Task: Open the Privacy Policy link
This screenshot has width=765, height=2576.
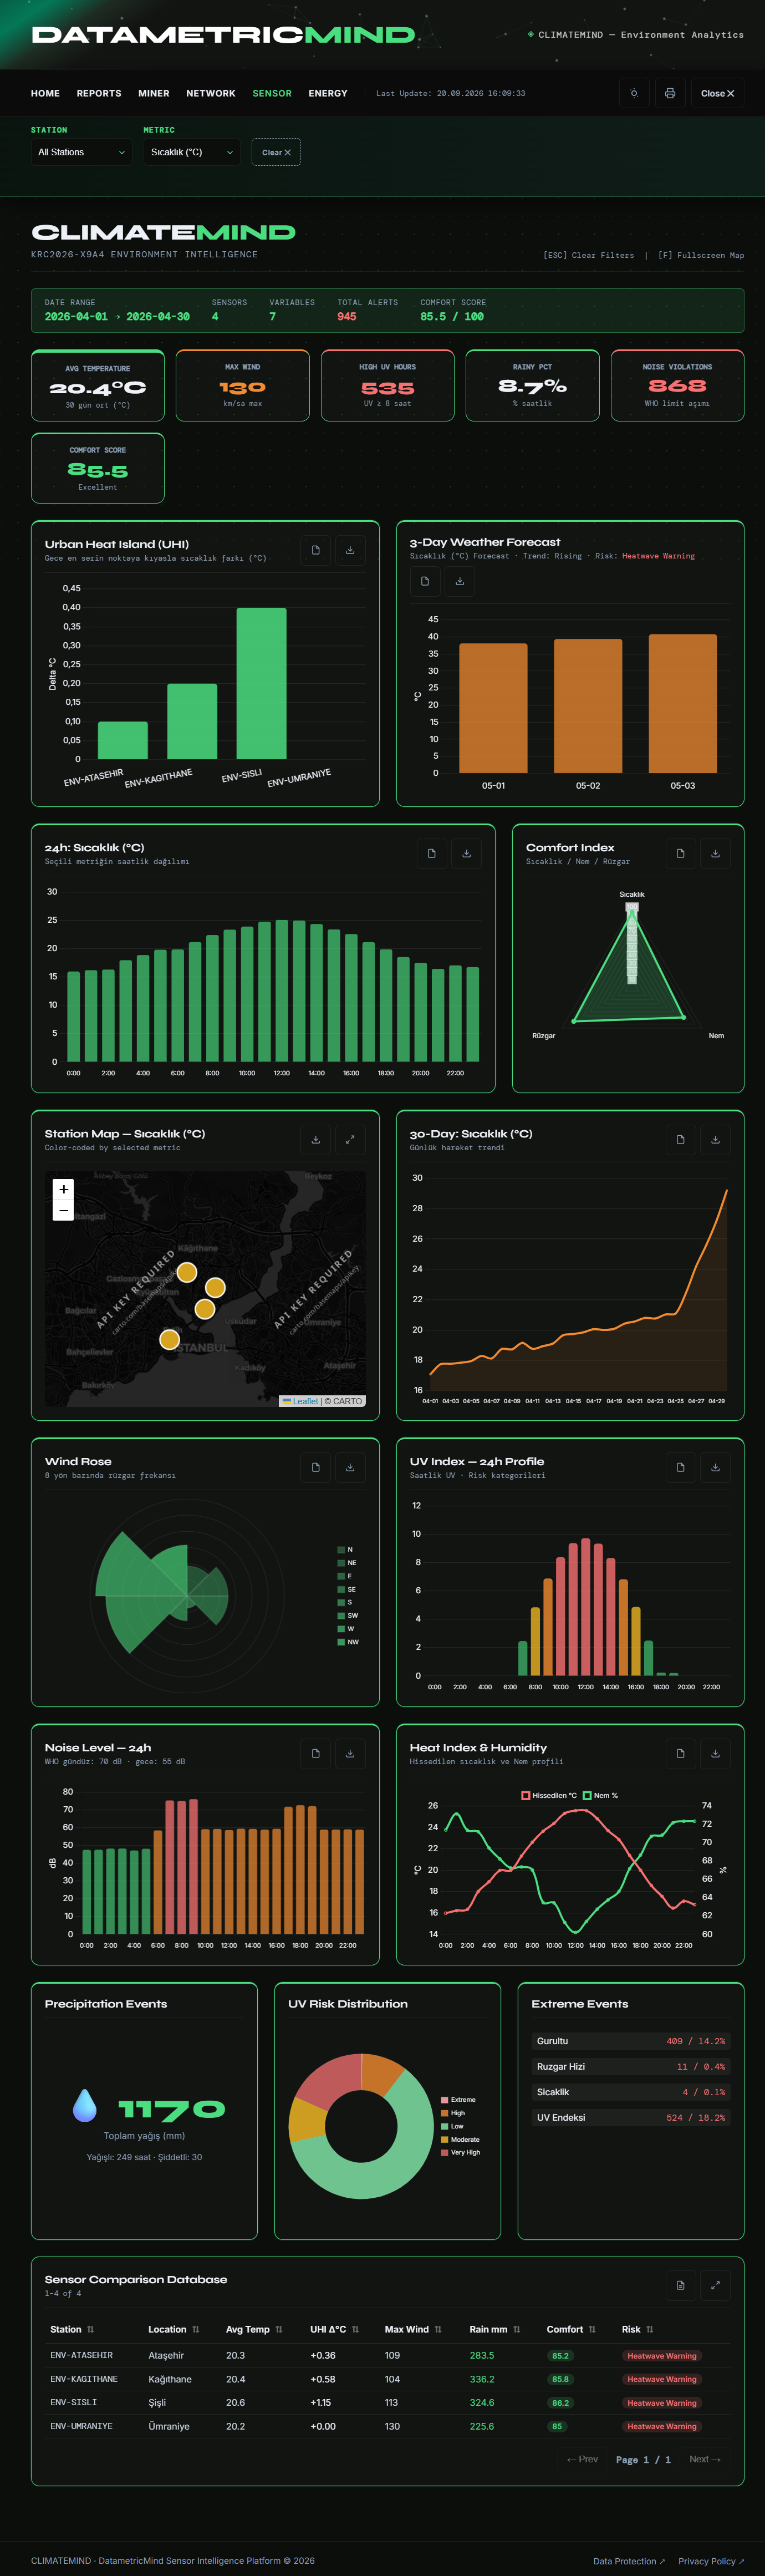Action: [x=711, y=2561]
